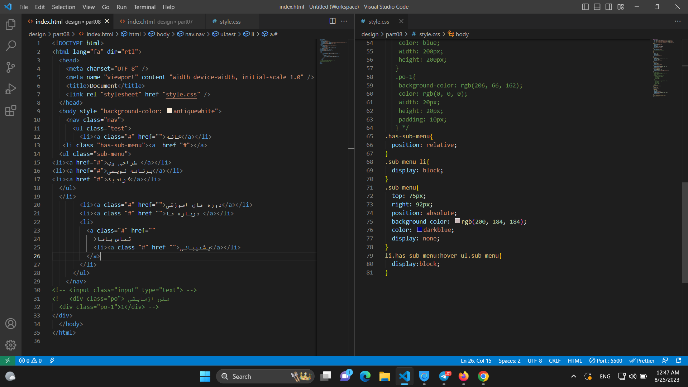This screenshot has height=387, width=688.
Task: Open Telegram from taskbar
Action: coord(444,376)
